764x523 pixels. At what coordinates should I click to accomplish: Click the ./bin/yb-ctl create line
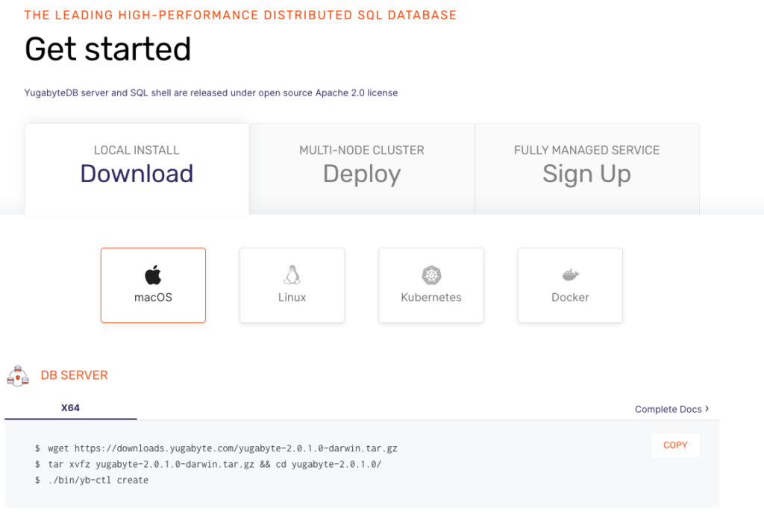click(x=92, y=480)
